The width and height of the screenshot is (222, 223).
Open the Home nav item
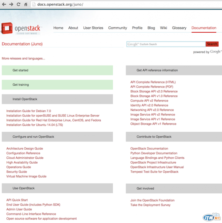coord(58,28)
